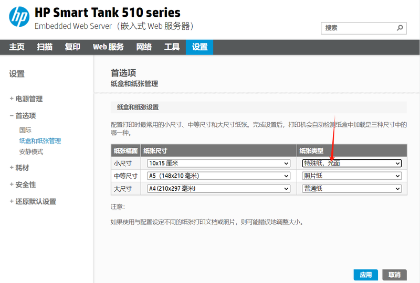420x283 pixels.
Task: Click the 首选项 page heading
Action: click(123, 73)
